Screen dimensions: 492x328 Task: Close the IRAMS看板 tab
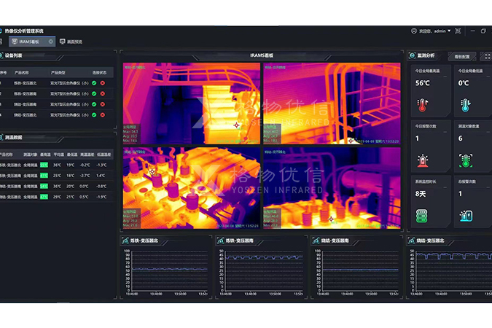tap(50, 42)
